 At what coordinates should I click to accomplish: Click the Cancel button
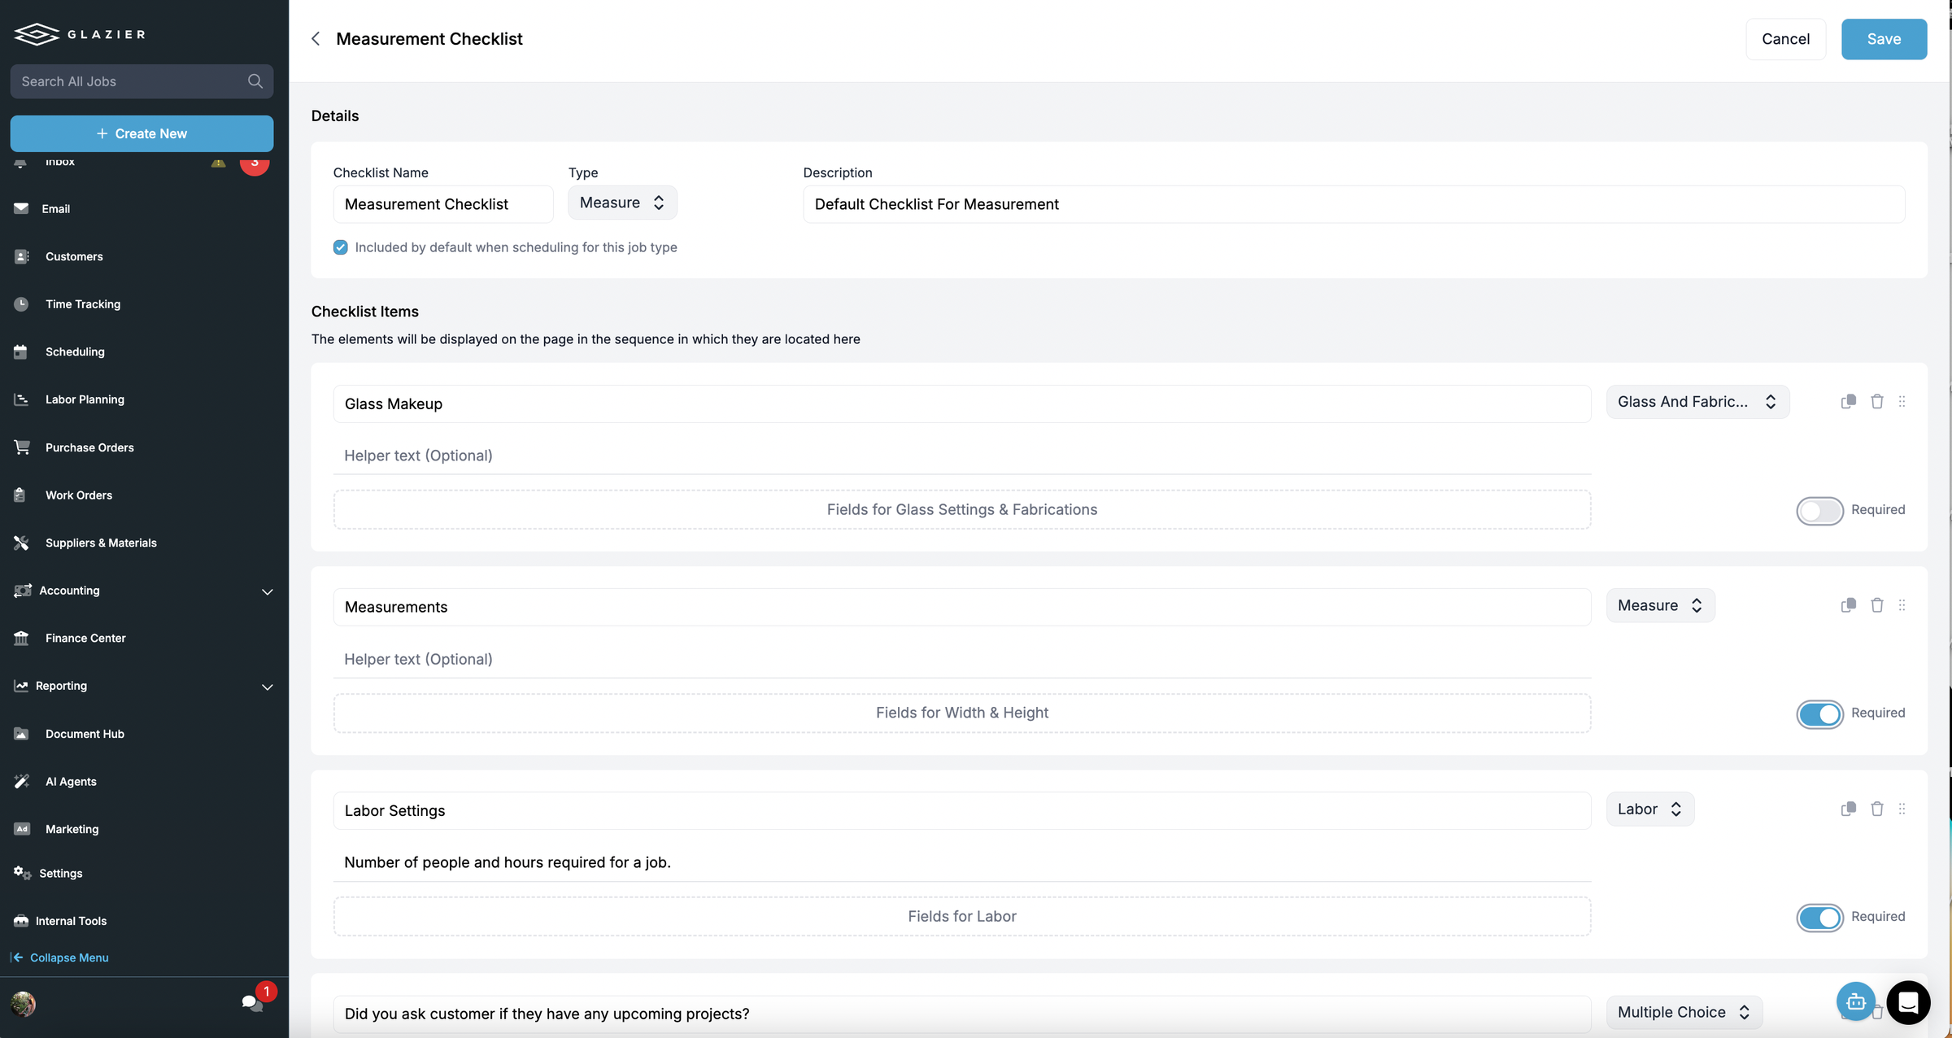point(1785,39)
